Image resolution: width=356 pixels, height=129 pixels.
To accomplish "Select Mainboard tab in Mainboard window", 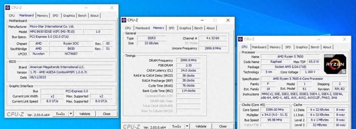I will (x=26, y=15).
